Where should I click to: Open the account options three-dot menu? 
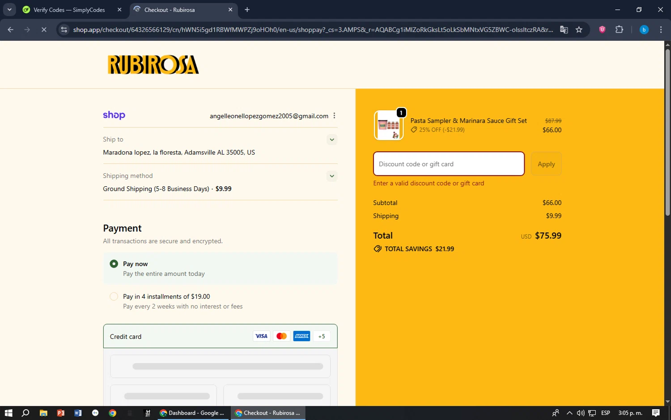(x=334, y=116)
